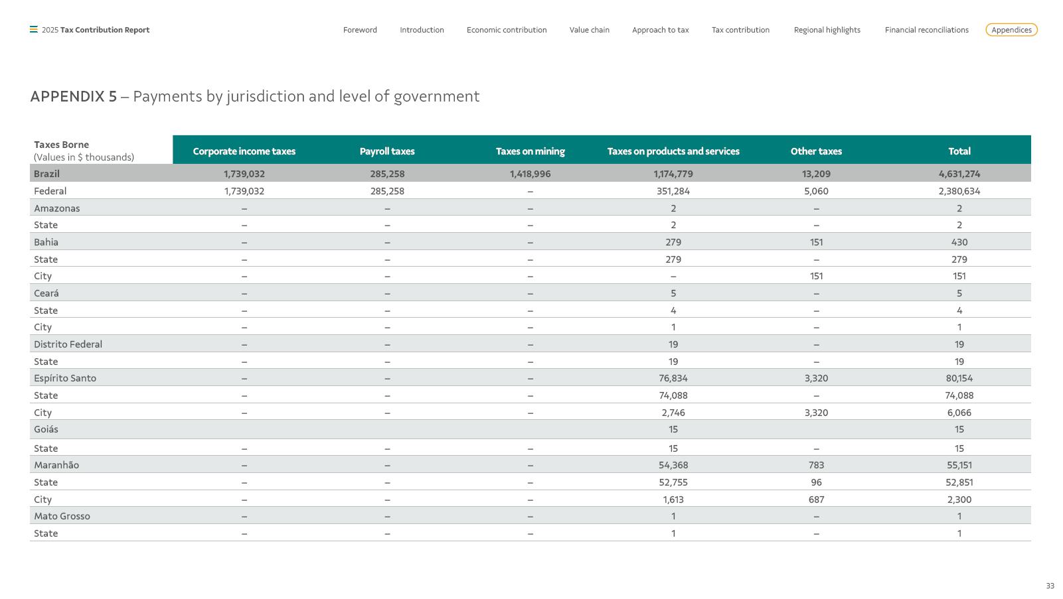
Task: Select the Maranhão row label
Action: point(56,465)
